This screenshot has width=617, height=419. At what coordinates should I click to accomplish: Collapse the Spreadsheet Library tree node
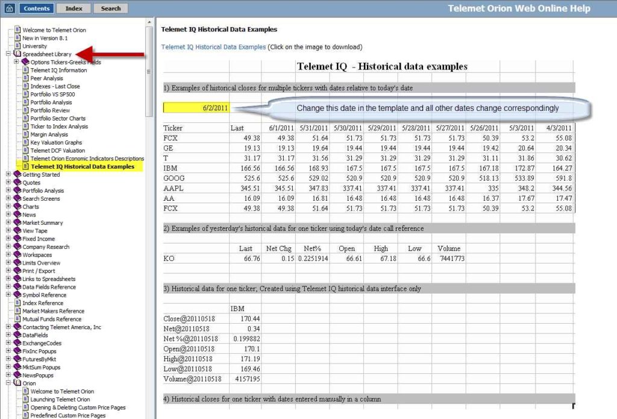(8, 54)
